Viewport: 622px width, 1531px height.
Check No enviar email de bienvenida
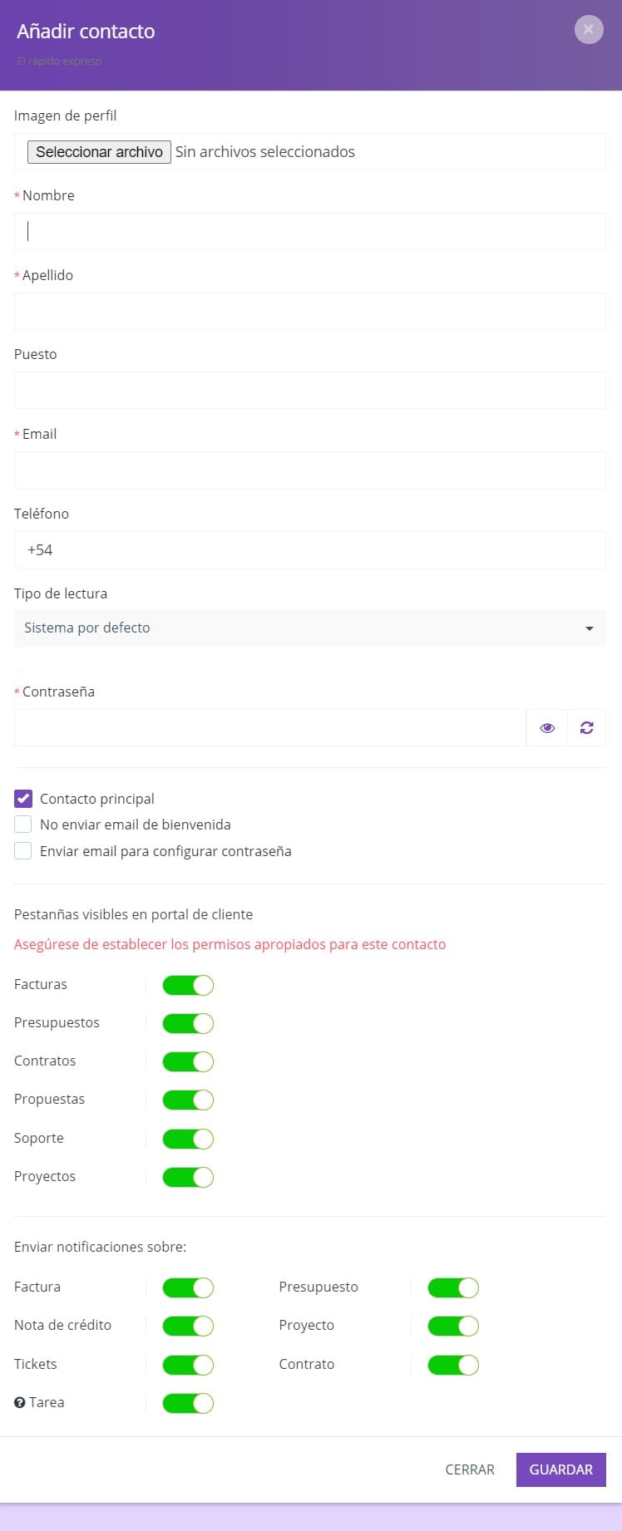click(x=23, y=825)
